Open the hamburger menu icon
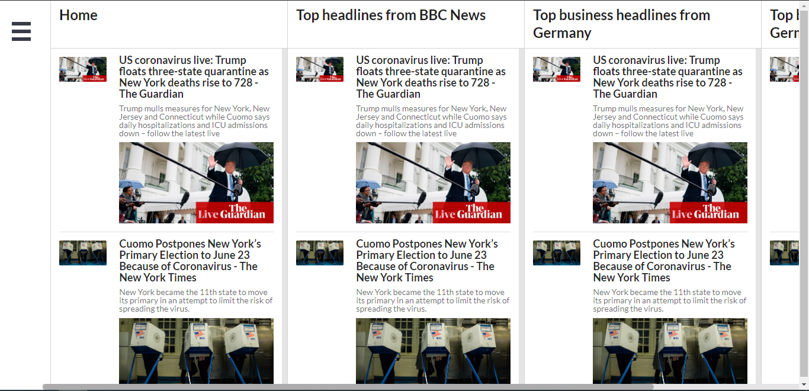 pos(21,31)
